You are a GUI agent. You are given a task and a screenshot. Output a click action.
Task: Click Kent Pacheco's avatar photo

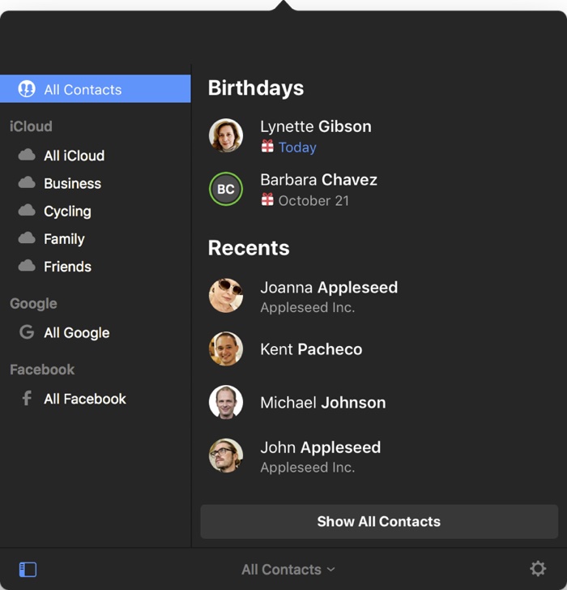pos(226,348)
